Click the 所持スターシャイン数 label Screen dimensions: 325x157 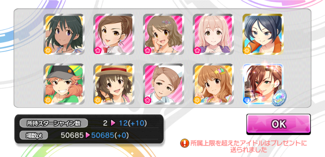pyautogui.click(x=54, y=123)
